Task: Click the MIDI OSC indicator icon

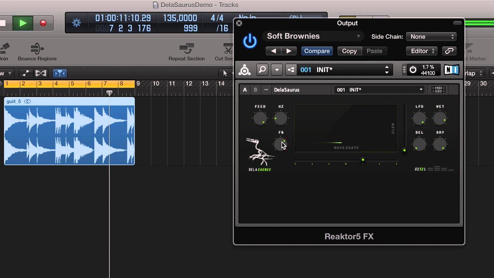Action: coord(438,90)
